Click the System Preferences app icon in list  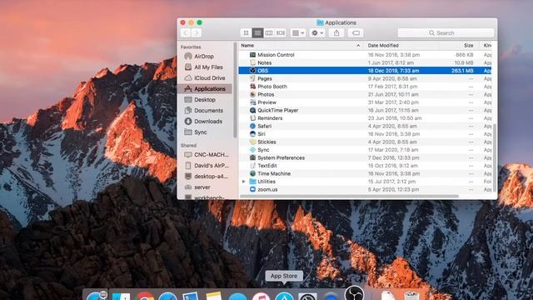tap(252, 157)
